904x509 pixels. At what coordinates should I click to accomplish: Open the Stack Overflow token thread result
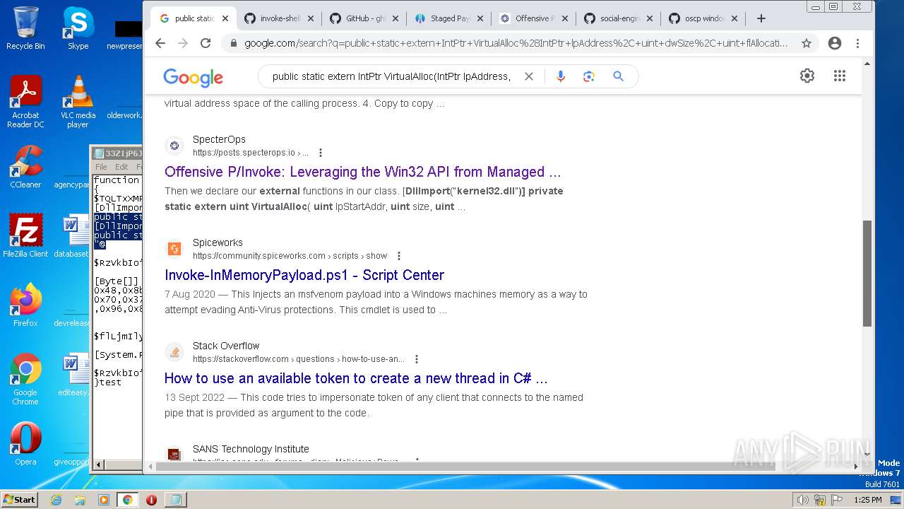356,378
